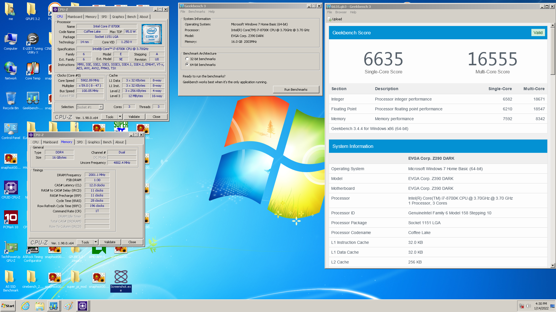This screenshot has height=312, width=556.
Task: Open About tab in Memory CPU-Z window
Action: [x=120, y=142]
